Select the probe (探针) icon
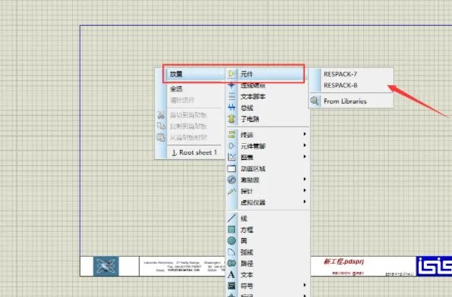This screenshot has height=297, width=452. (231, 191)
